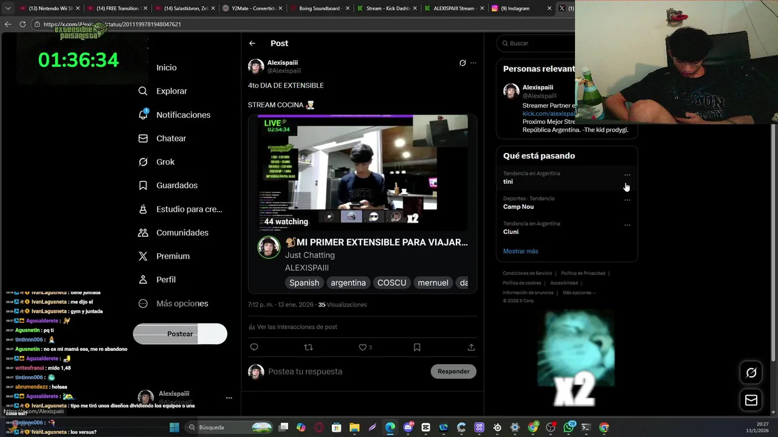Click the Responder button
Viewport: 778px width, 437px height.
coord(453,371)
